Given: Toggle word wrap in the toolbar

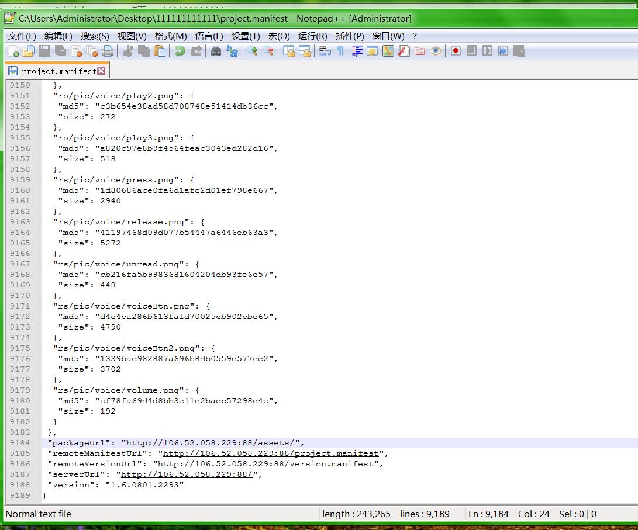Looking at the screenshot, I should (325, 51).
